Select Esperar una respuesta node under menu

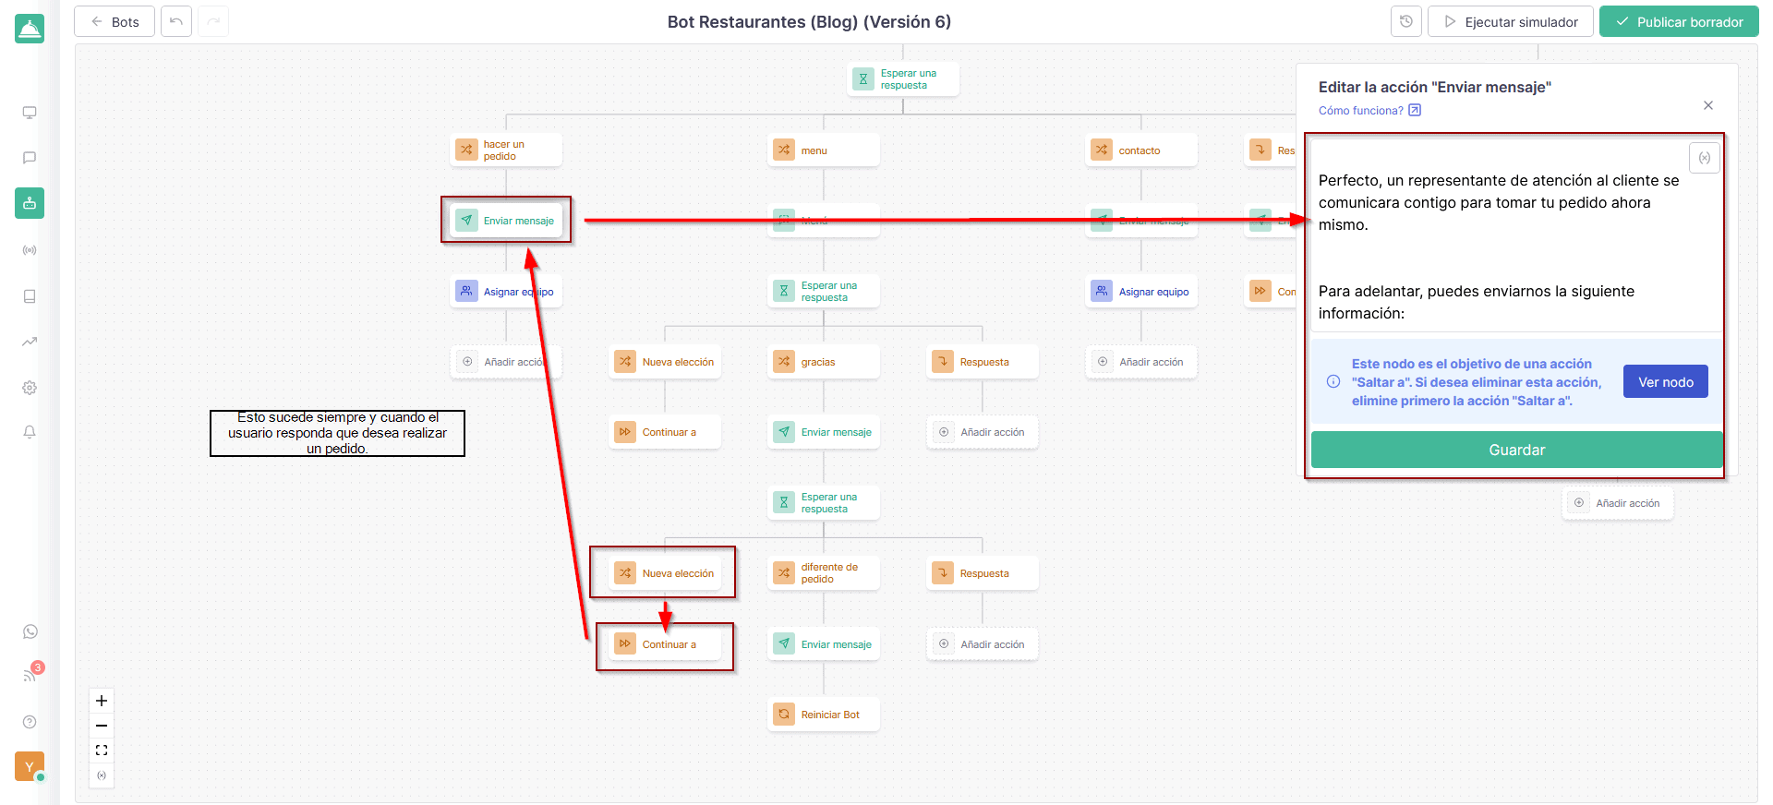824,292
